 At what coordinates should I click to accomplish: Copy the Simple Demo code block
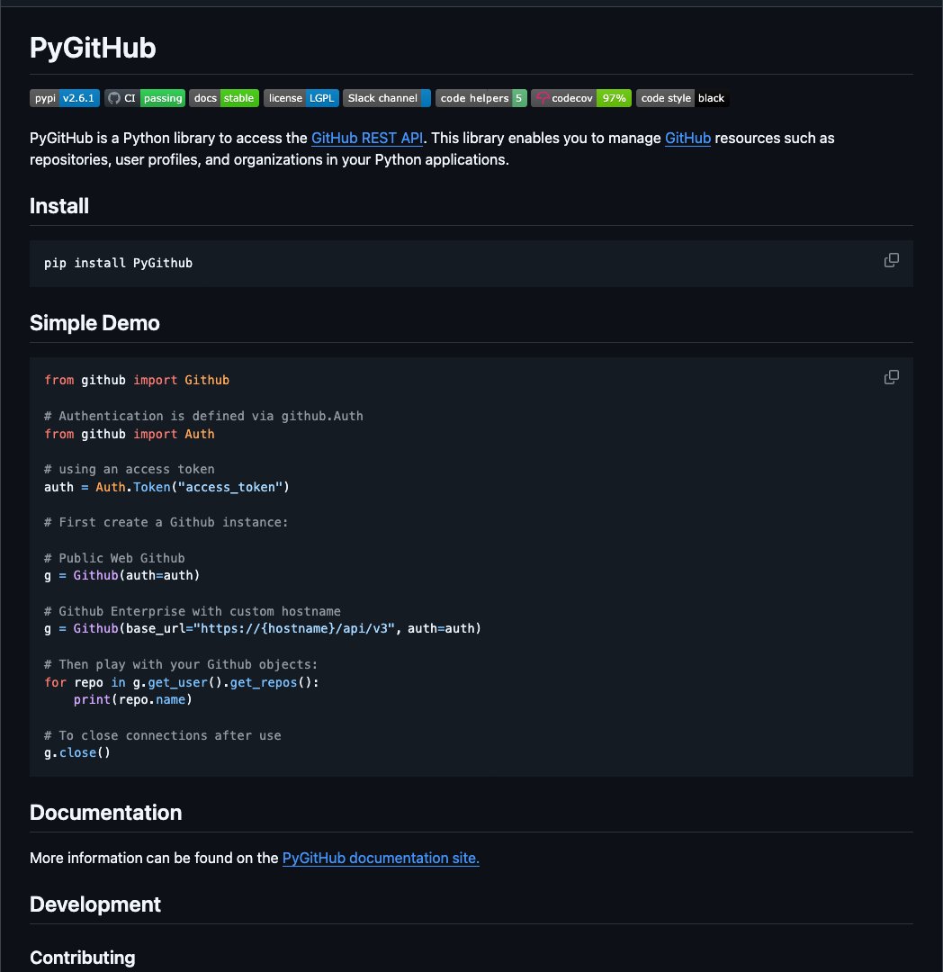[x=891, y=377]
